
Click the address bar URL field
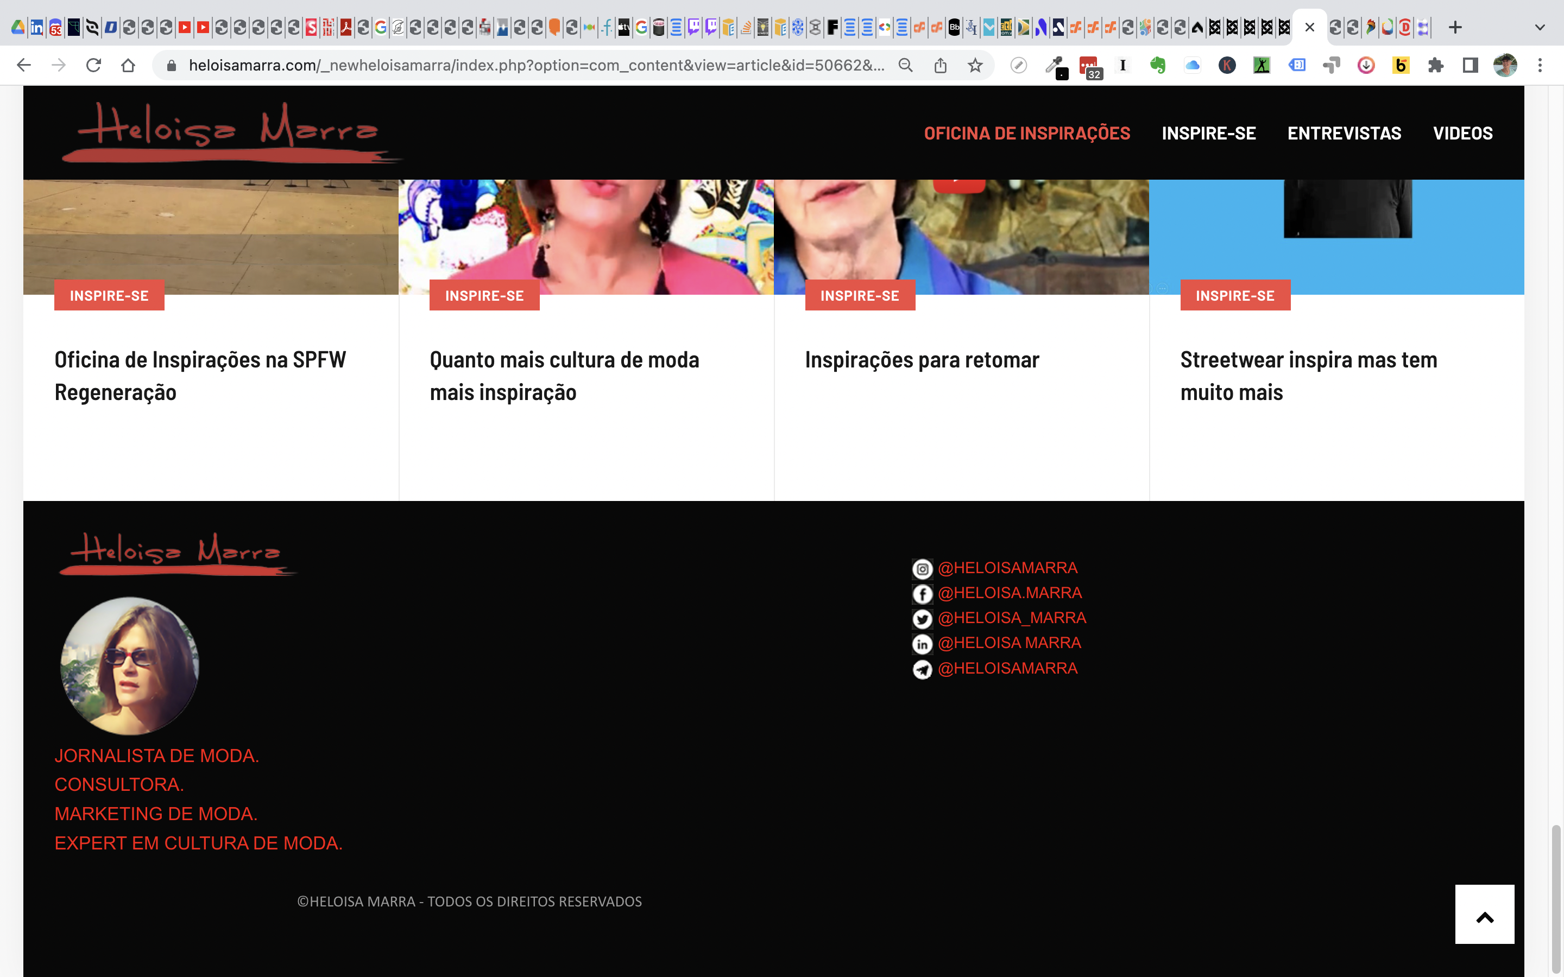537,65
